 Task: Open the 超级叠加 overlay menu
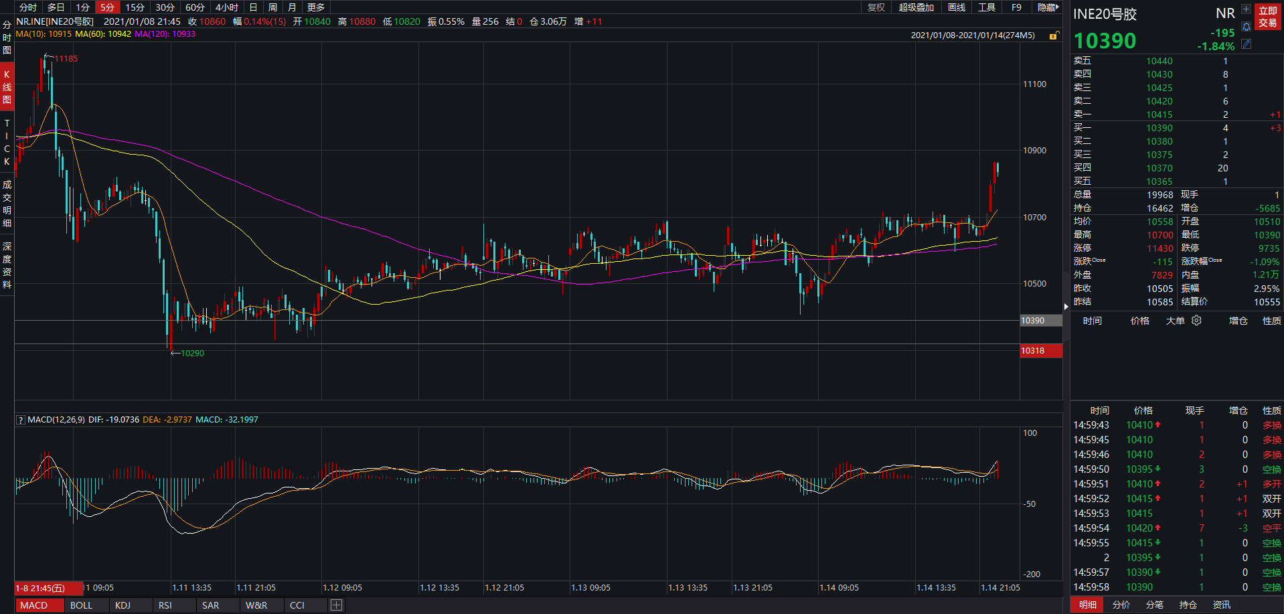(x=916, y=7)
